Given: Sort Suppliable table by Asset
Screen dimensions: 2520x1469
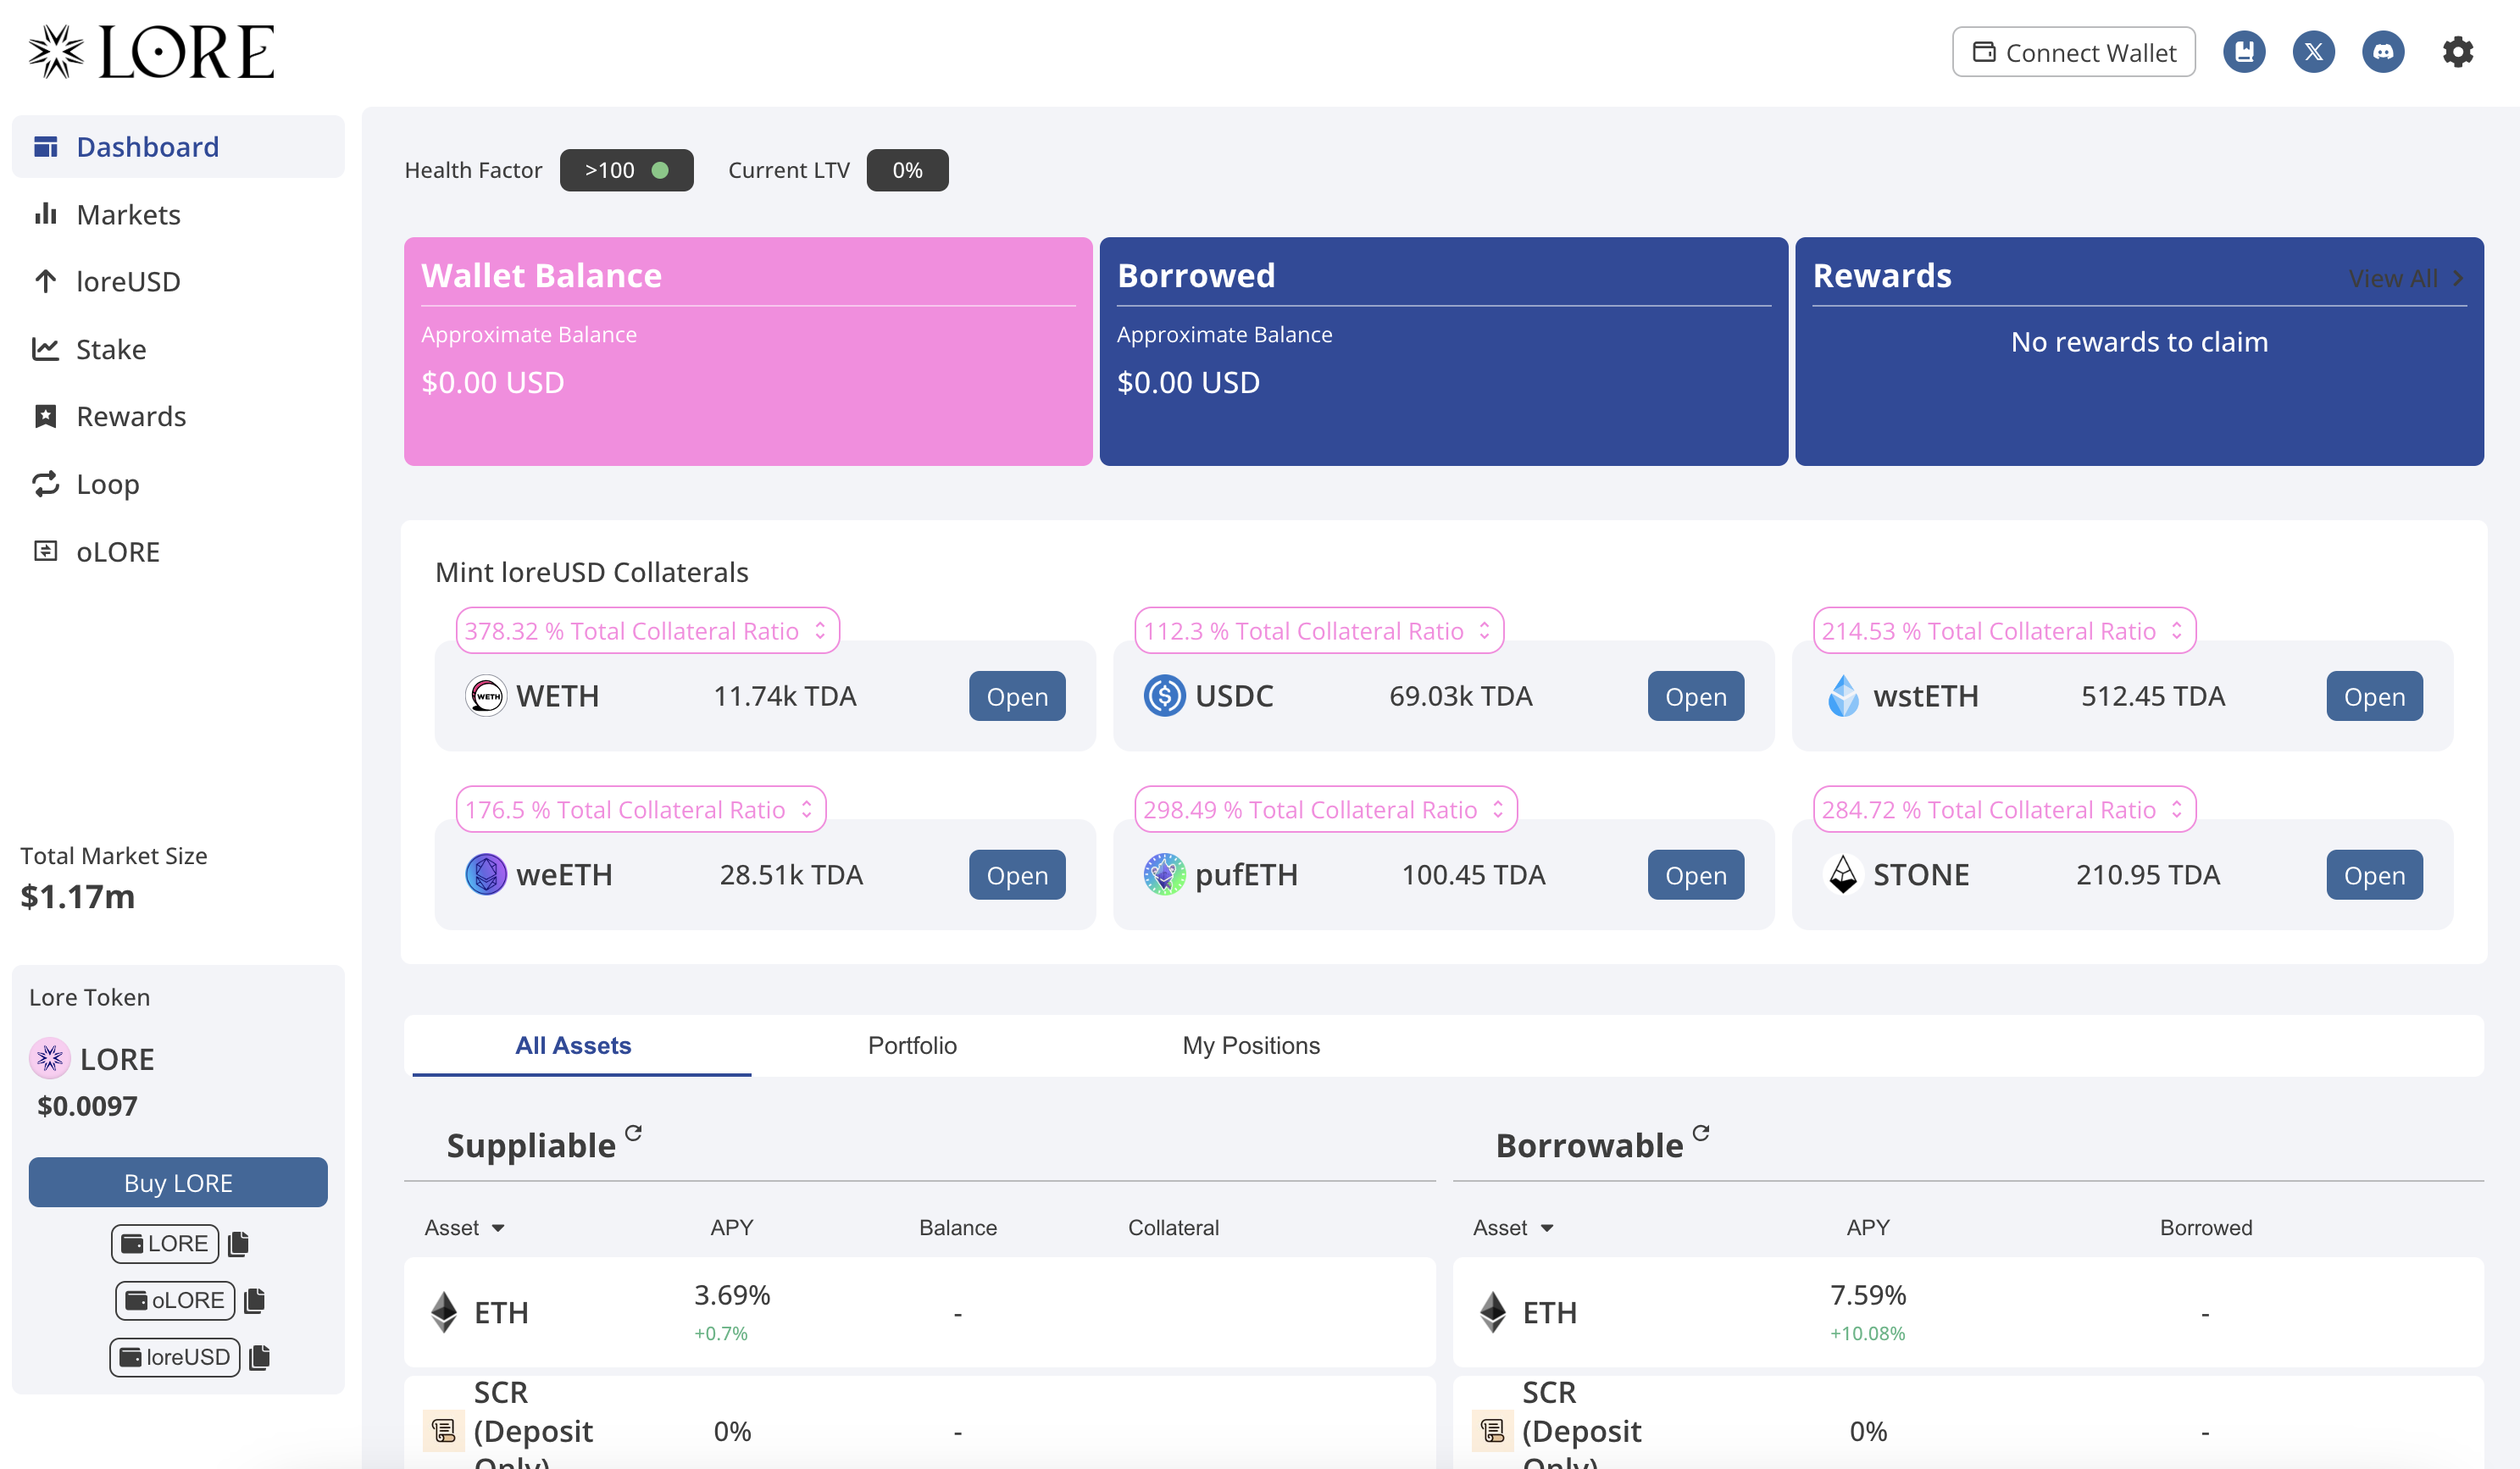Looking at the screenshot, I should (x=465, y=1228).
